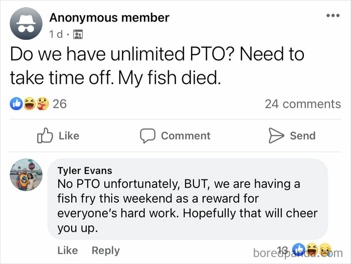Viewport: 351px width, 264px height.
Task: Click the blue thumbs-up reaction on post
Action: (16, 104)
